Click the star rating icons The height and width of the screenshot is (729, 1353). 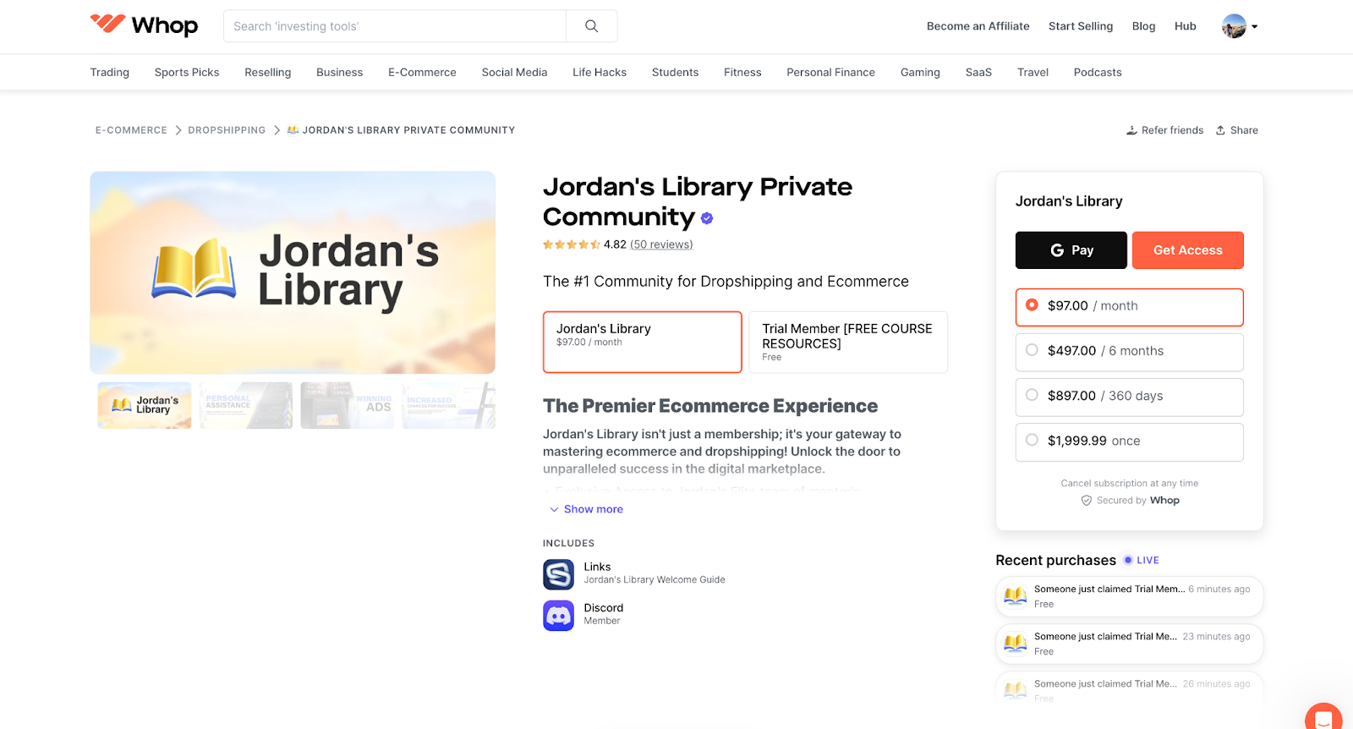tap(572, 244)
